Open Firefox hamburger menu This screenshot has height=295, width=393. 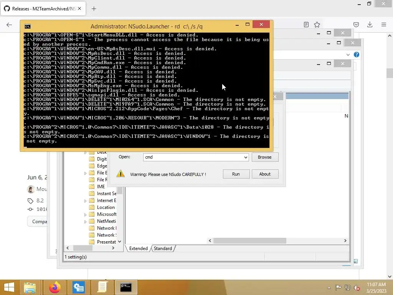click(x=384, y=25)
